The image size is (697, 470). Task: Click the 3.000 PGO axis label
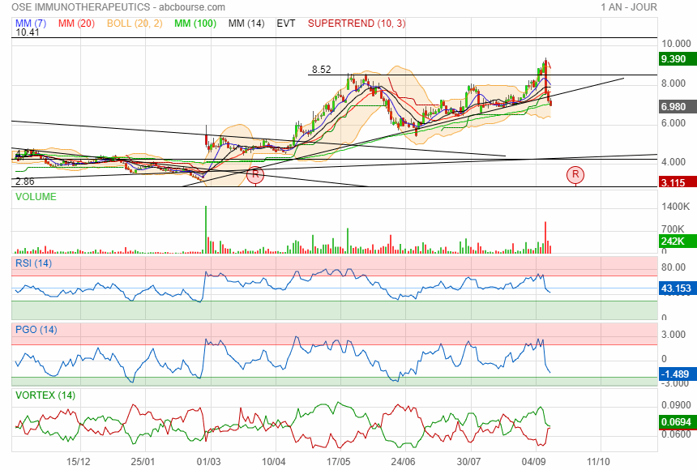(673, 335)
